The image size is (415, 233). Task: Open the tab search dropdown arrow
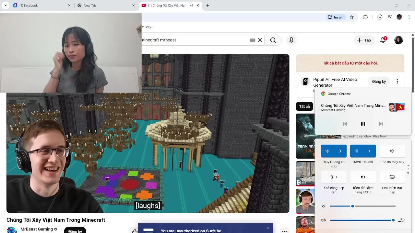pos(6,6)
